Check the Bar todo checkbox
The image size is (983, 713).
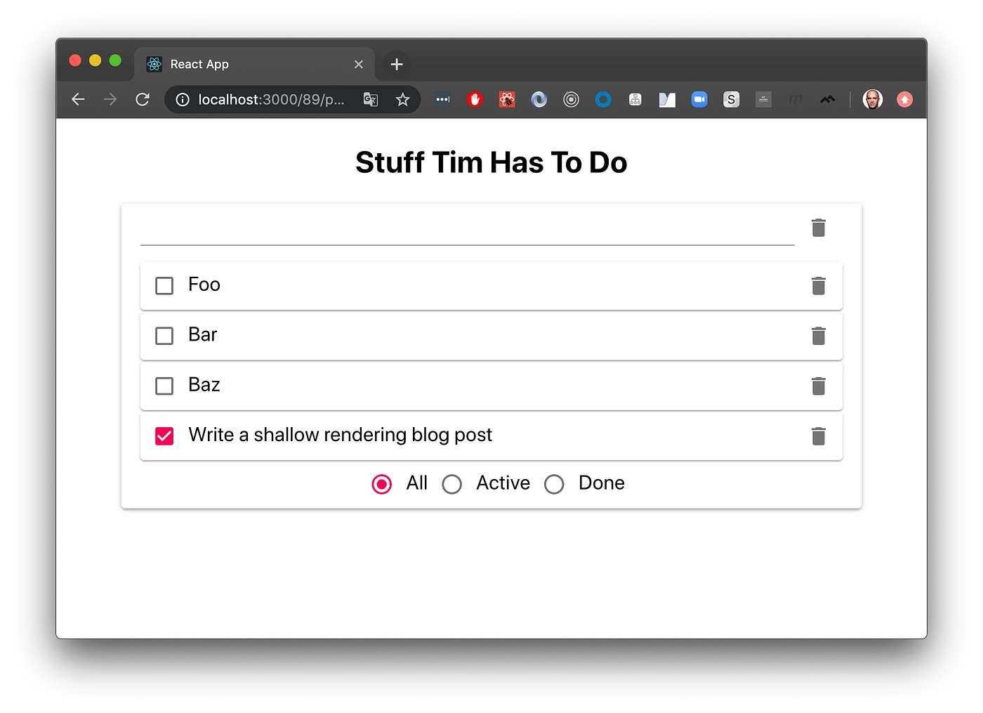164,336
